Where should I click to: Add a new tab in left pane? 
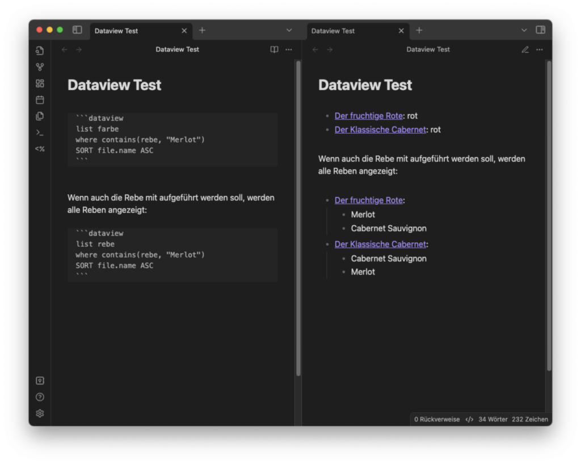(202, 31)
